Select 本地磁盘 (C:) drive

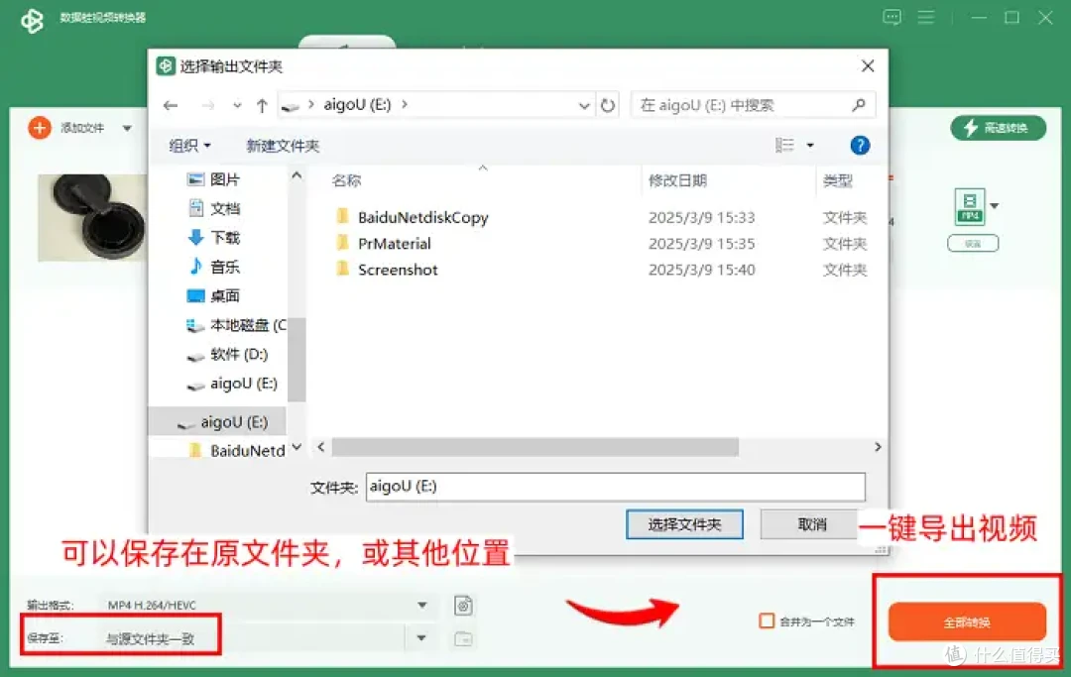coord(236,325)
